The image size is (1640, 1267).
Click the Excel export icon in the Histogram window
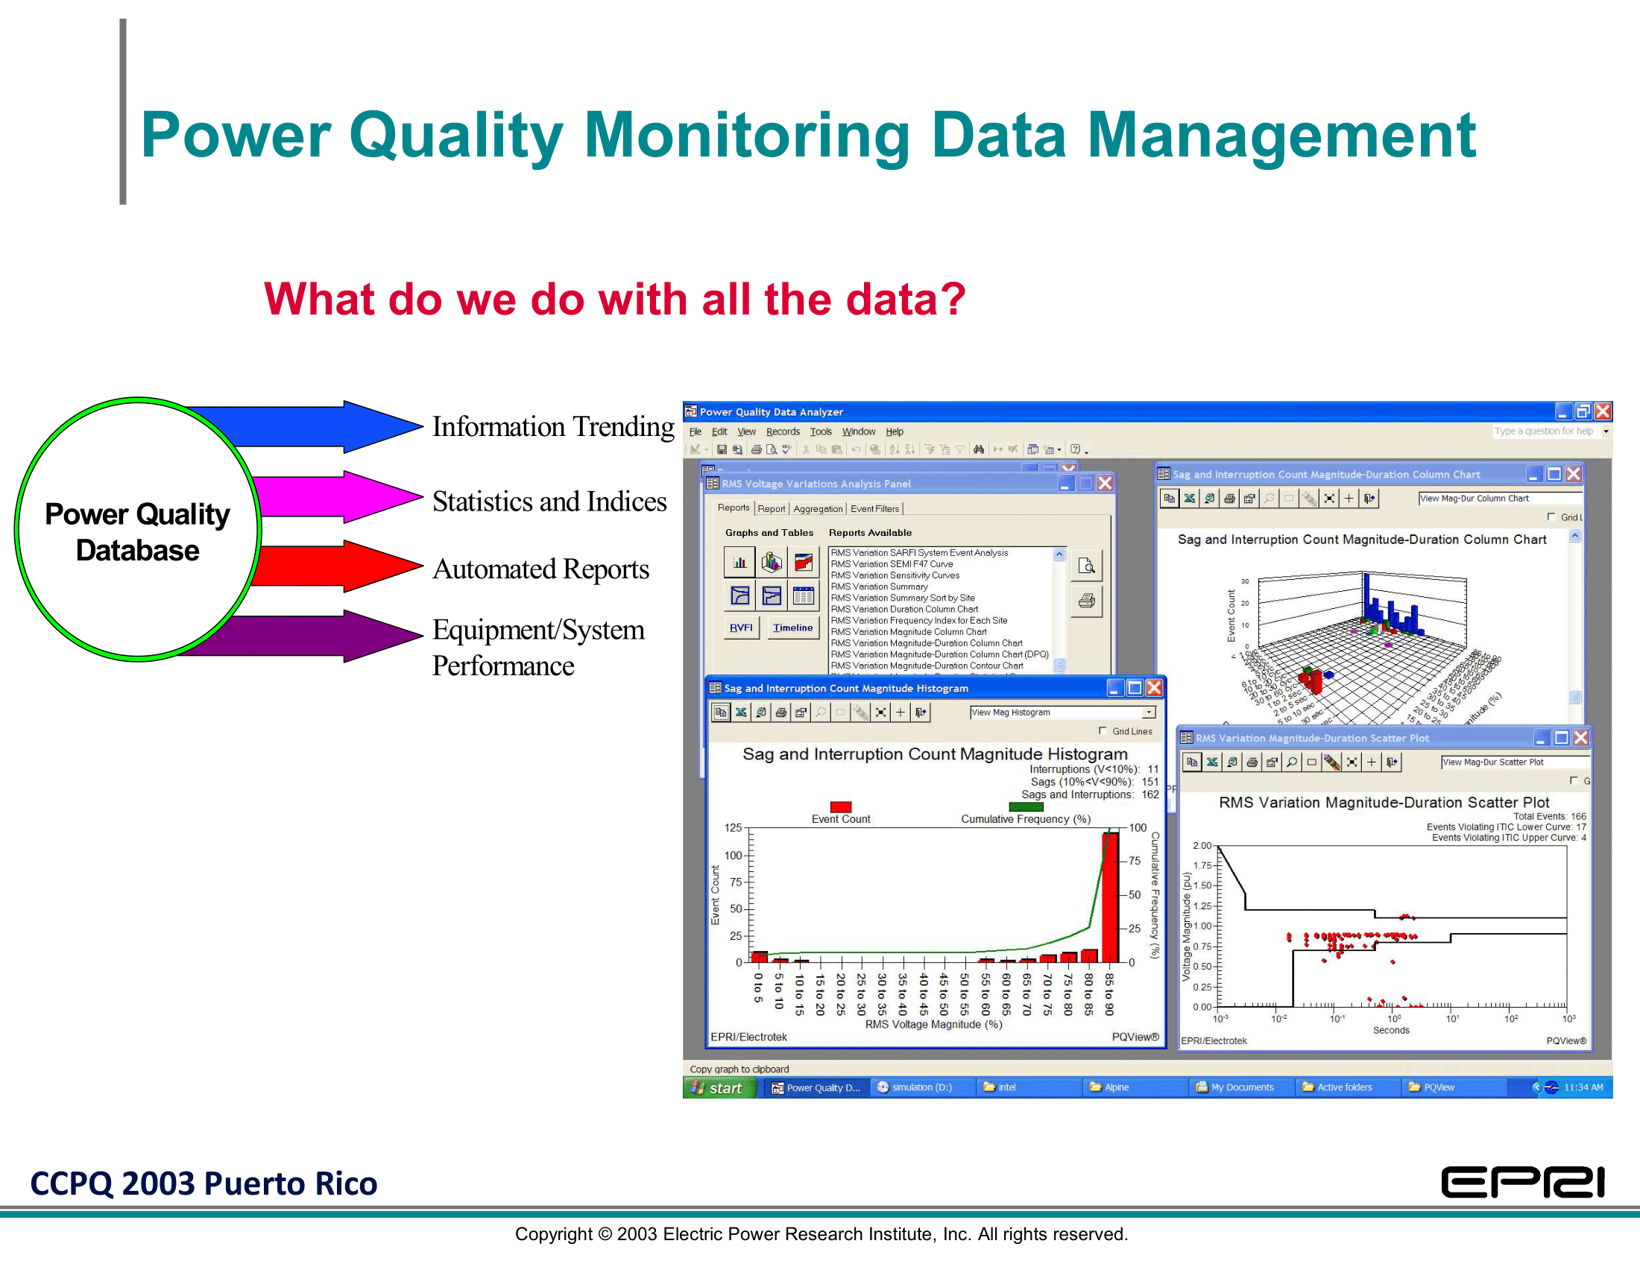741,713
